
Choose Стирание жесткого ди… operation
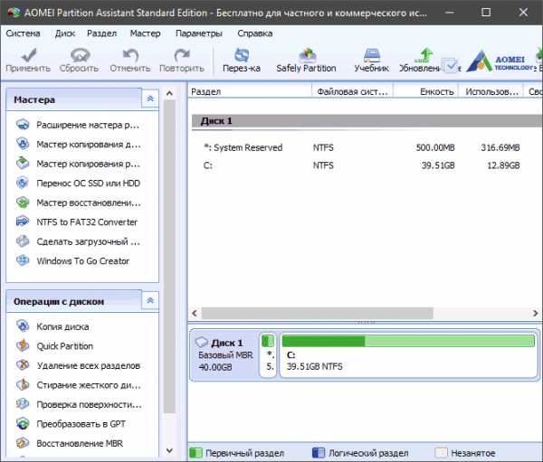click(x=89, y=385)
